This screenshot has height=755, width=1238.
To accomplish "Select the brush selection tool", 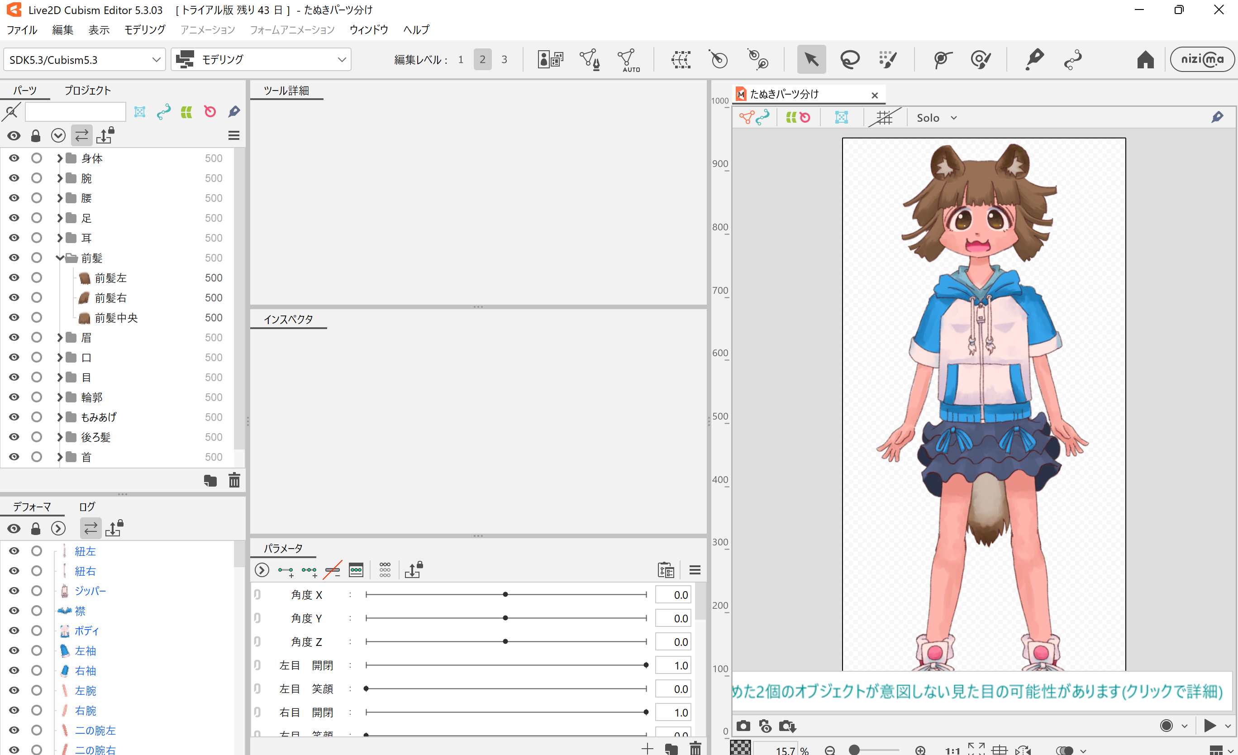I will click(888, 59).
